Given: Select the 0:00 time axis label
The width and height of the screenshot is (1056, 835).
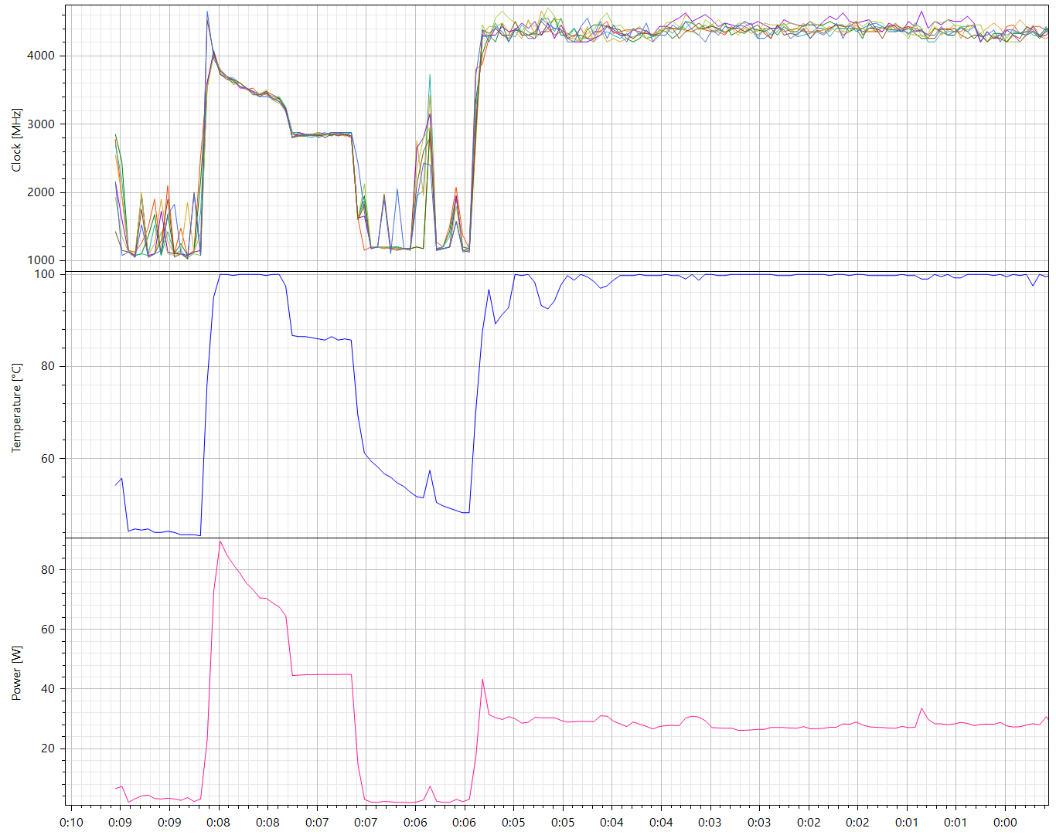Looking at the screenshot, I should coord(1005,822).
